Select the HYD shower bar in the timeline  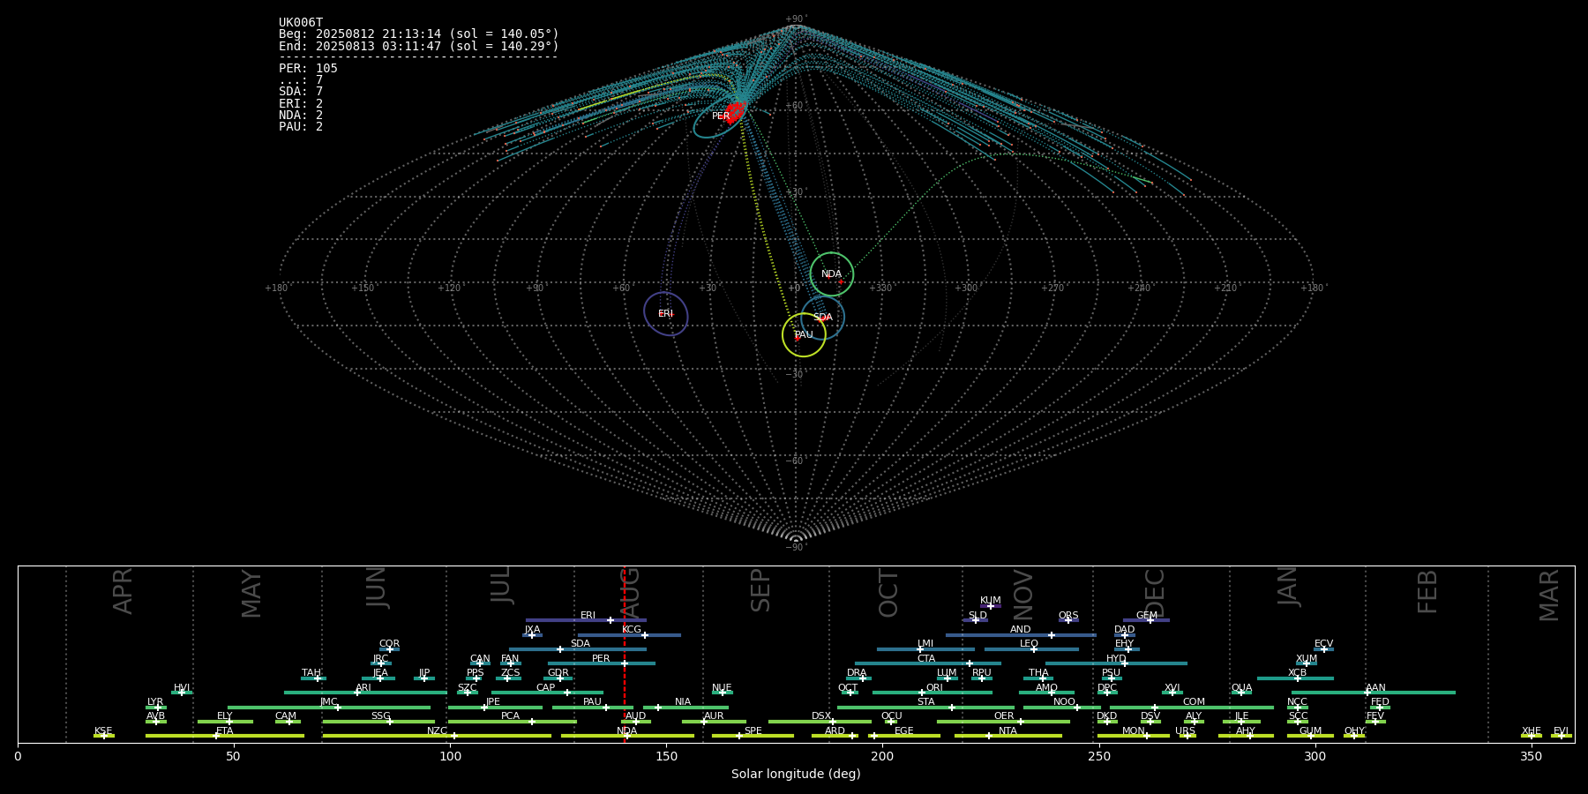[1116, 663]
